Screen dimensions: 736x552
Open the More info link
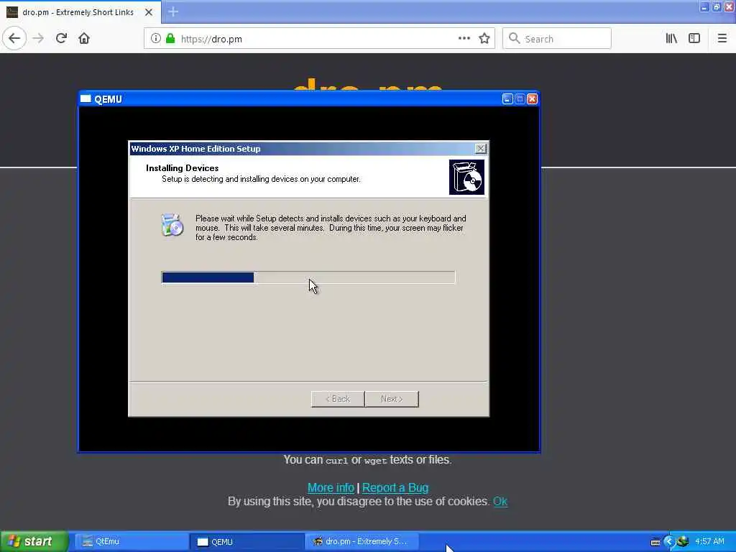point(331,488)
